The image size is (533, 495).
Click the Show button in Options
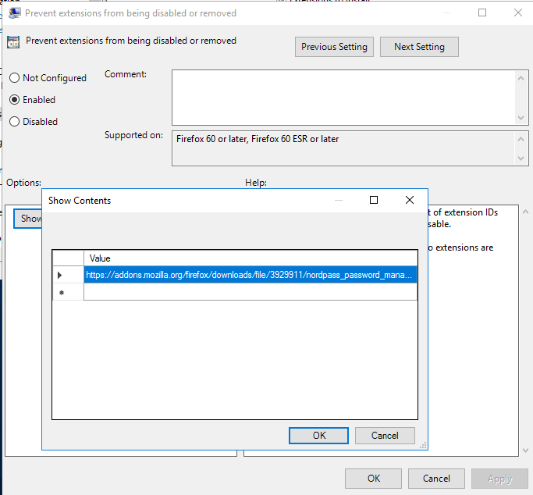coord(28,219)
